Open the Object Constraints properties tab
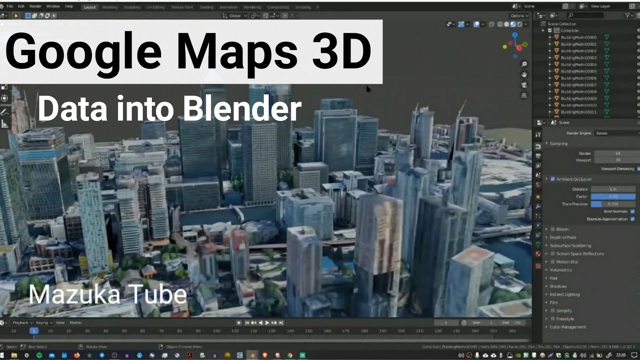Image resolution: width=640 pixels, height=360 pixels. (538, 235)
